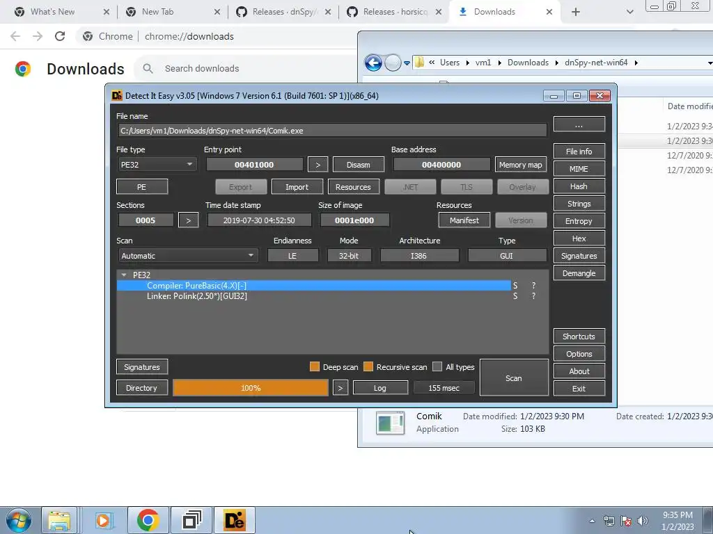Open the Resources viewer
713x534 pixels.
[353, 187]
